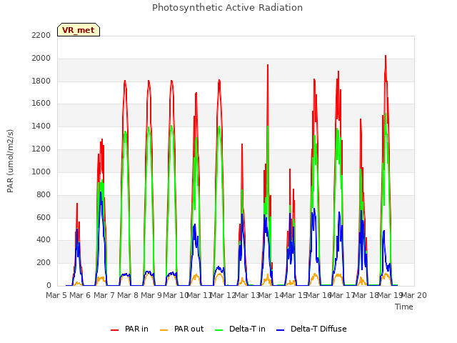Viewport: 457px width, 343px height.
Task: Click the 200 y-axis tick label
Action: tap(44, 263)
